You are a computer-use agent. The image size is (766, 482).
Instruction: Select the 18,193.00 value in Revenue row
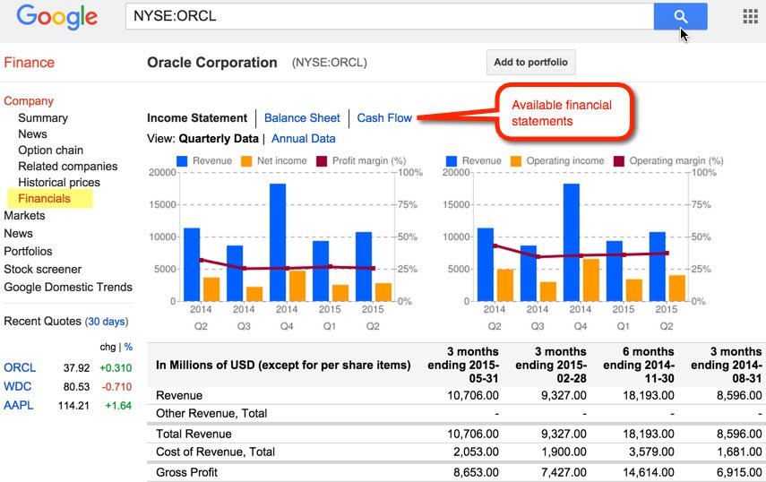pyautogui.click(x=649, y=396)
